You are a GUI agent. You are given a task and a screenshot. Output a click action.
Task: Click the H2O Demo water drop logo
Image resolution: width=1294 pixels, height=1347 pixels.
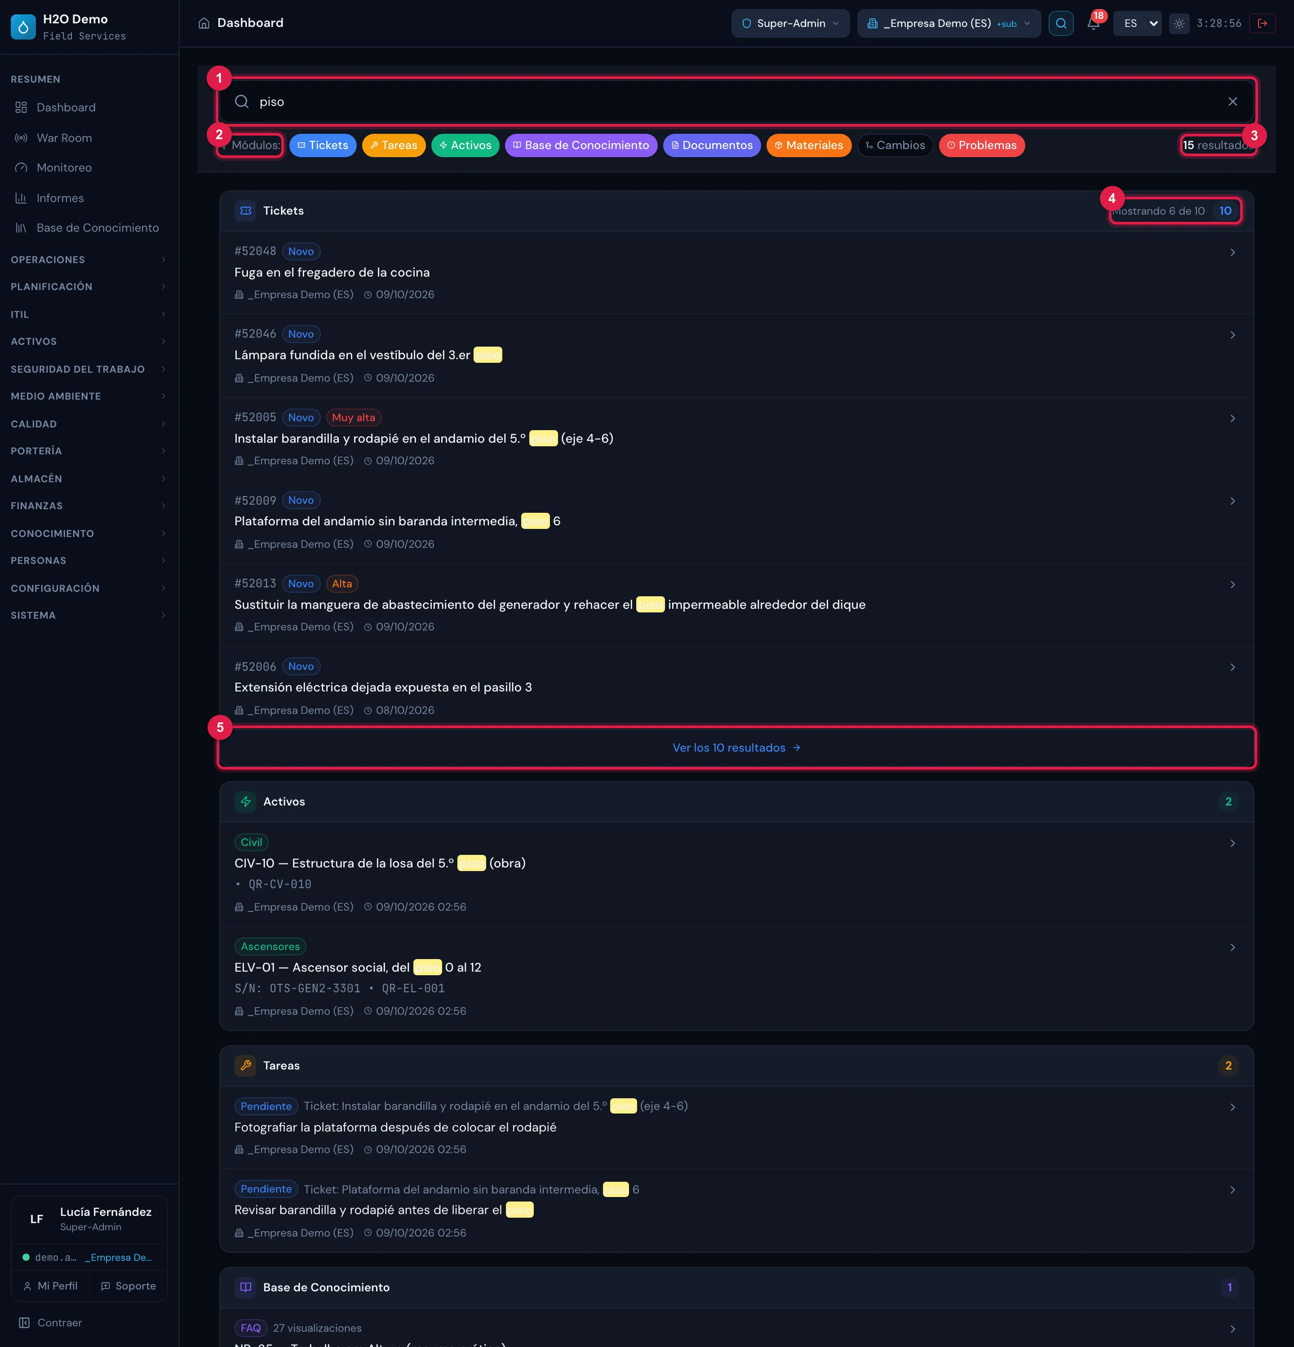(23, 27)
